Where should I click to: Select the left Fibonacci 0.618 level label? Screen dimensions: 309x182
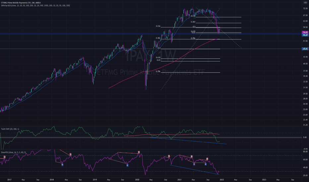click(158, 58)
